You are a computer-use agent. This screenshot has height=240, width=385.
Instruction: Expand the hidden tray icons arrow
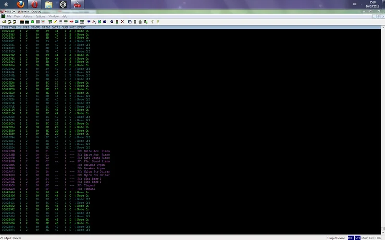coord(361,4)
